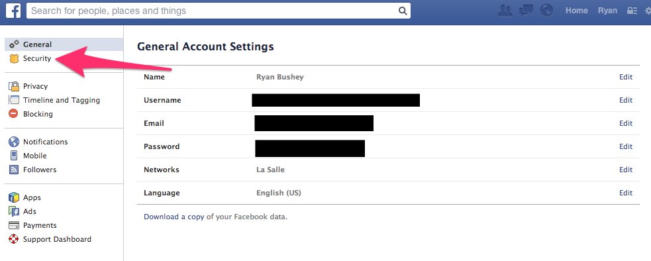
Task: Open Timeline and Tagging settings
Action: 62,100
